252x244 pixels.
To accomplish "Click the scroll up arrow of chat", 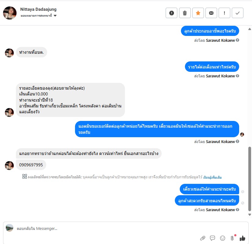I will tap(250, 29).
